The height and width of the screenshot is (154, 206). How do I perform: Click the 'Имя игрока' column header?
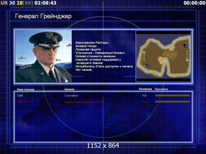pos(25,90)
